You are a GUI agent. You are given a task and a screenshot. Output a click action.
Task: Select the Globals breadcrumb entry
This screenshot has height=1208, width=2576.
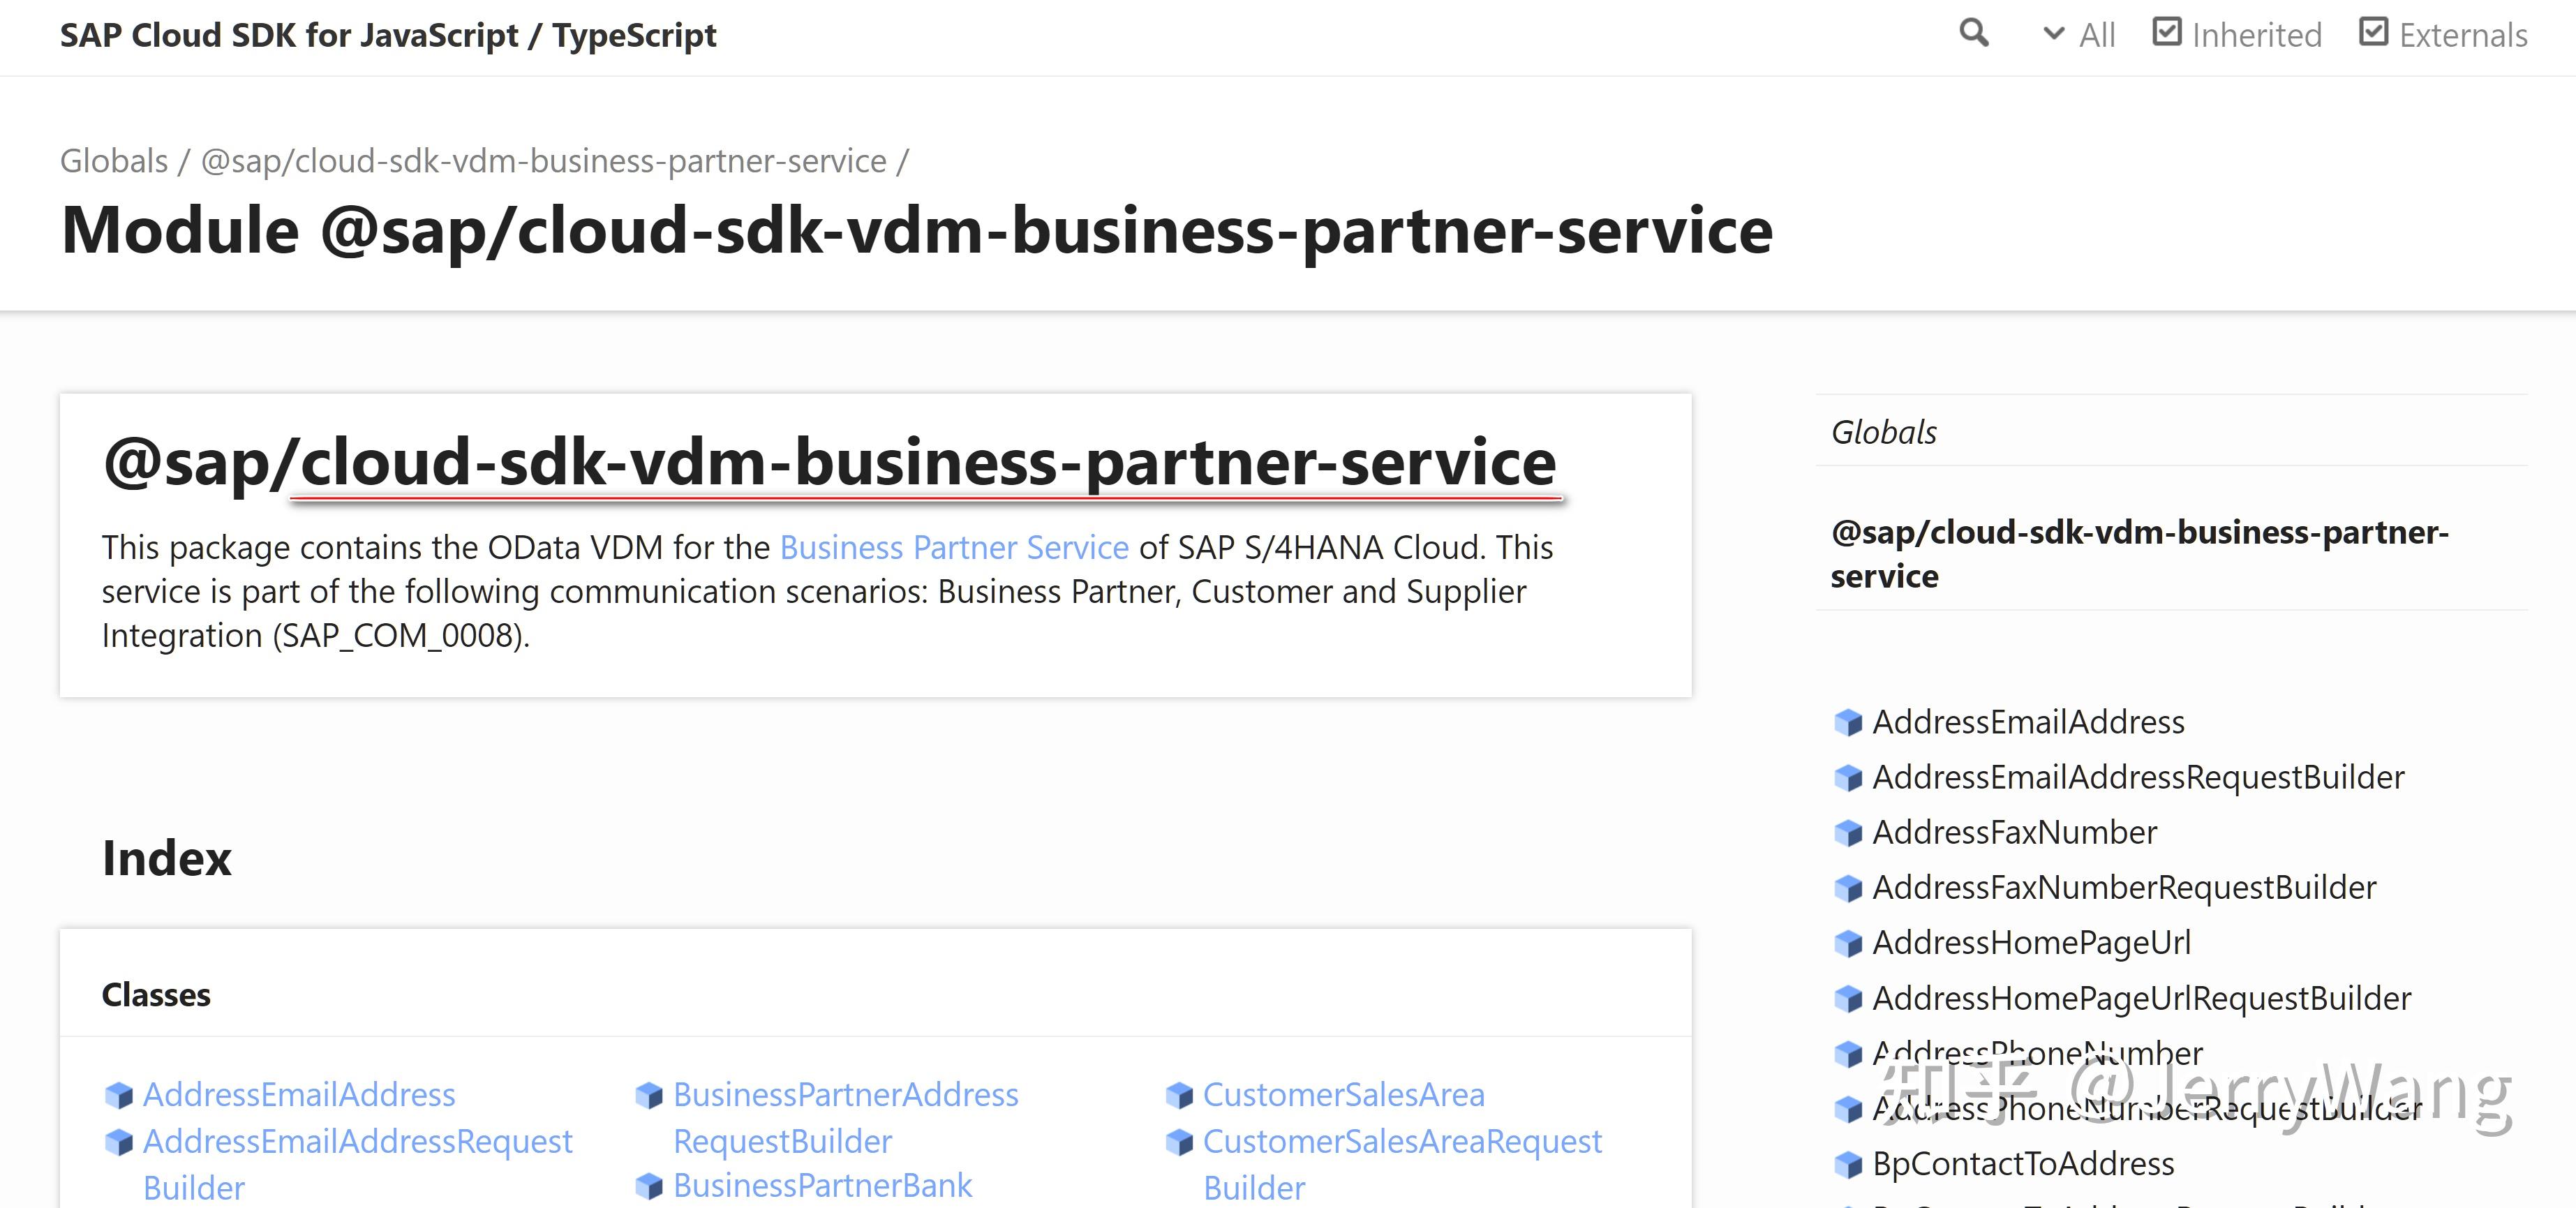(x=114, y=160)
